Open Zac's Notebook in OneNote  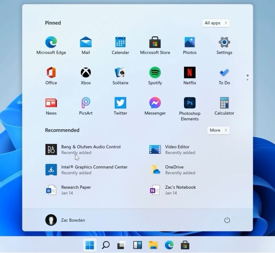point(173,190)
